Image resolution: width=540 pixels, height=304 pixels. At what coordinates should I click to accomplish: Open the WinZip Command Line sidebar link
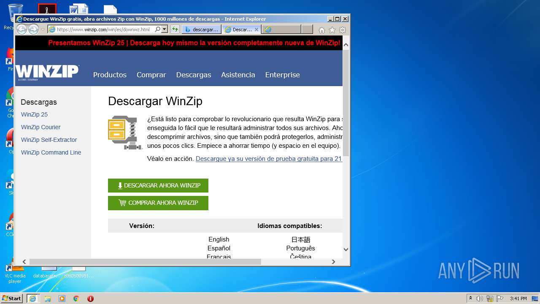click(51, 152)
